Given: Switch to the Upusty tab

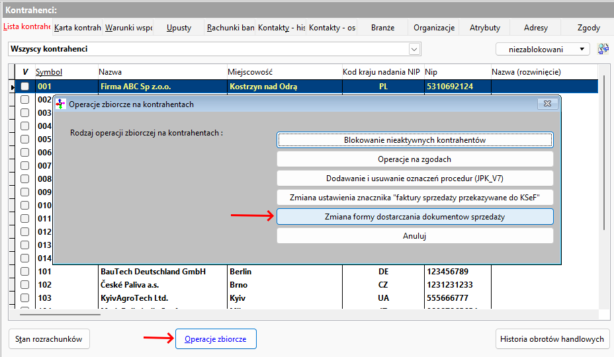Looking at the screenshot, I should 179,28.
